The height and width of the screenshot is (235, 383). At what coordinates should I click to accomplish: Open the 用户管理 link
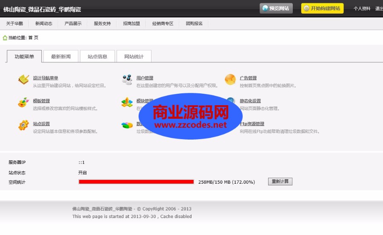coord(145,78)
